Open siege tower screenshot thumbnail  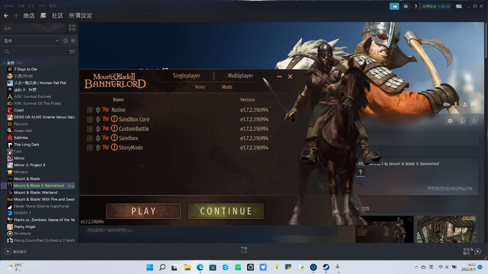click(446, 229)
